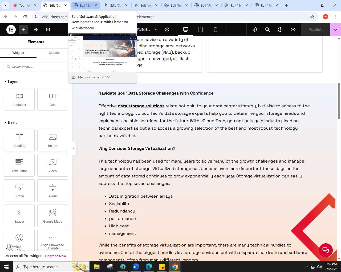The image size is (341, 272).
Task: Open the data storage solutions link
Action: pyautogui.click(x=141, y=106)
